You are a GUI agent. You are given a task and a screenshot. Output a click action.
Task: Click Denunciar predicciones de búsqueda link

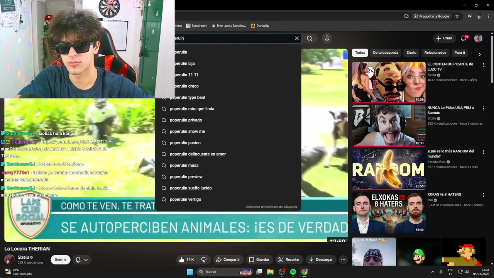click(x=271, y=207)
